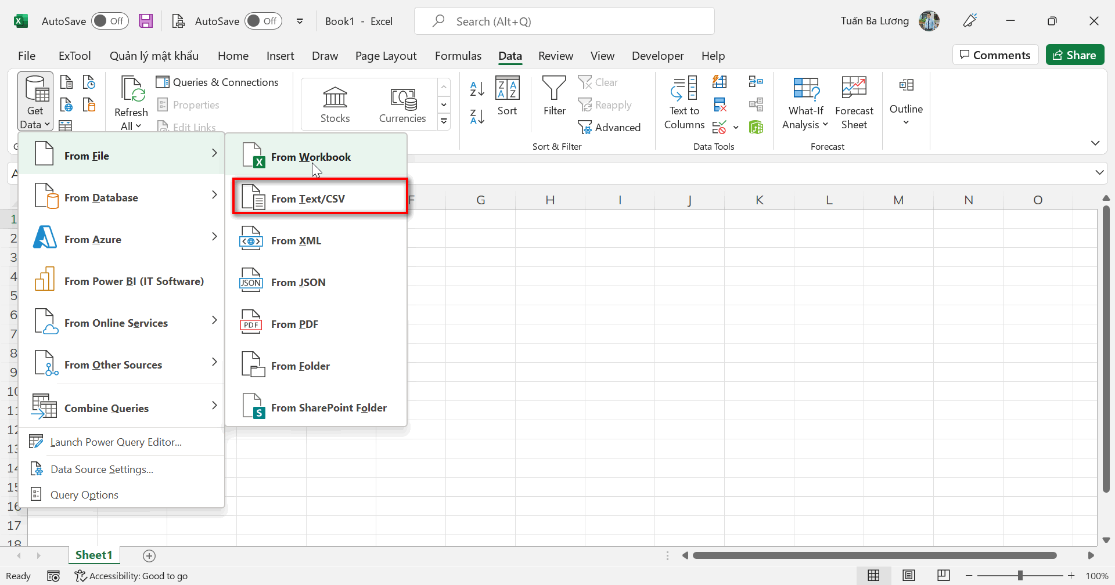The width and height of the screenshot is (1115, 585).
Task: Select the Sheet1 worksheet tab
Action: (94, 555)
